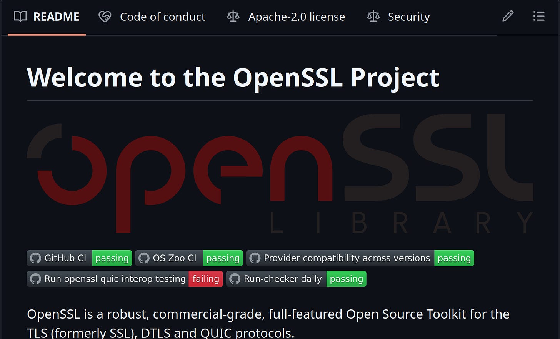The height and width of the screenshot is (339, 560).
Task: Open the README tab
Action: pos(47,17)
